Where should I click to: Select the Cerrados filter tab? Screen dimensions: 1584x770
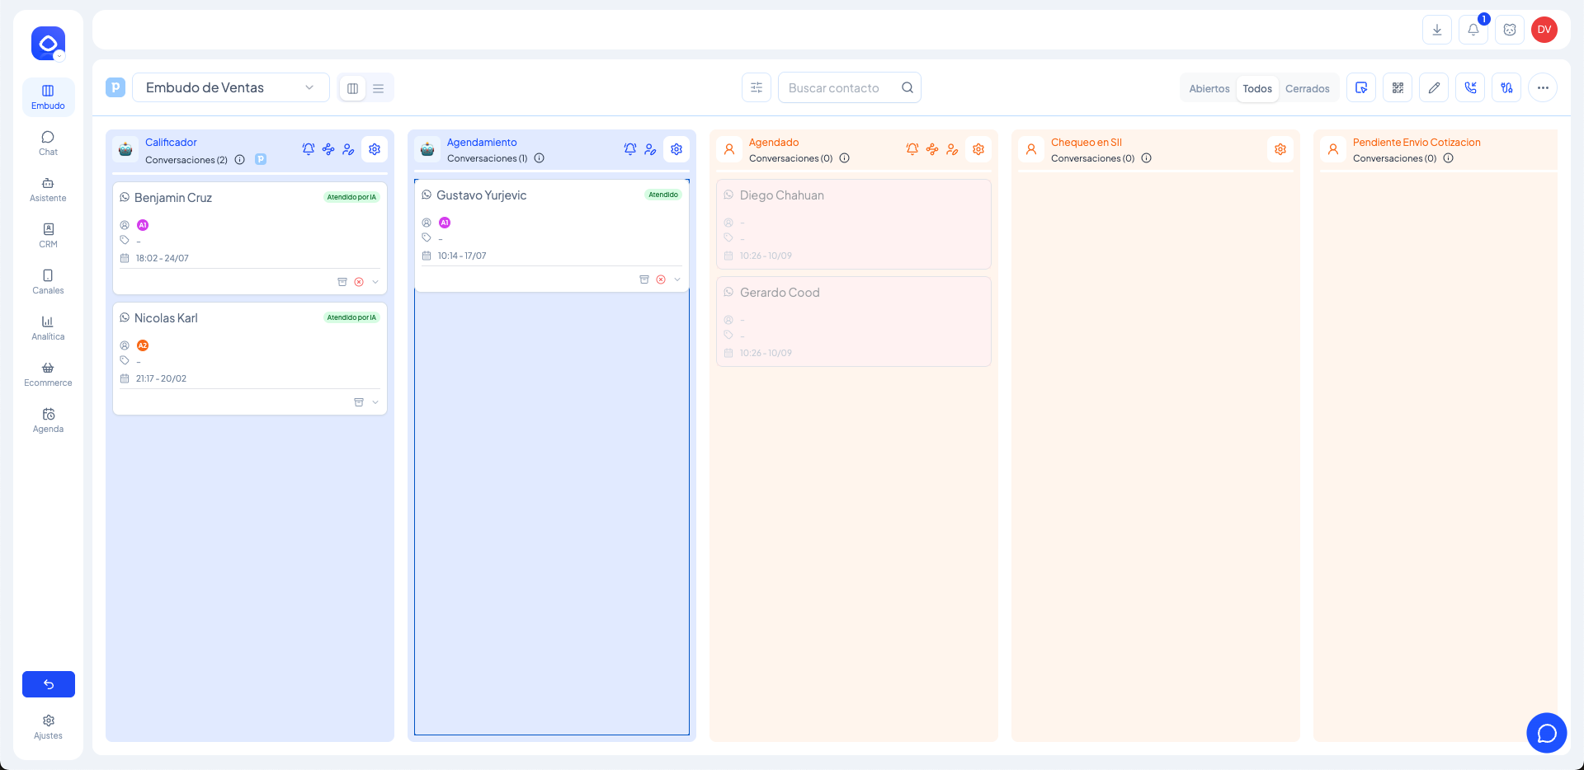point(1307,88)
